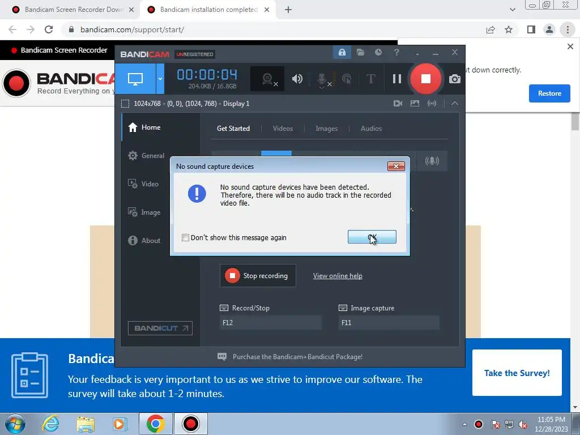580x435 pixels.
Task: Open Internet Explorer from the taskbar
Action: (x=50, y=424)
